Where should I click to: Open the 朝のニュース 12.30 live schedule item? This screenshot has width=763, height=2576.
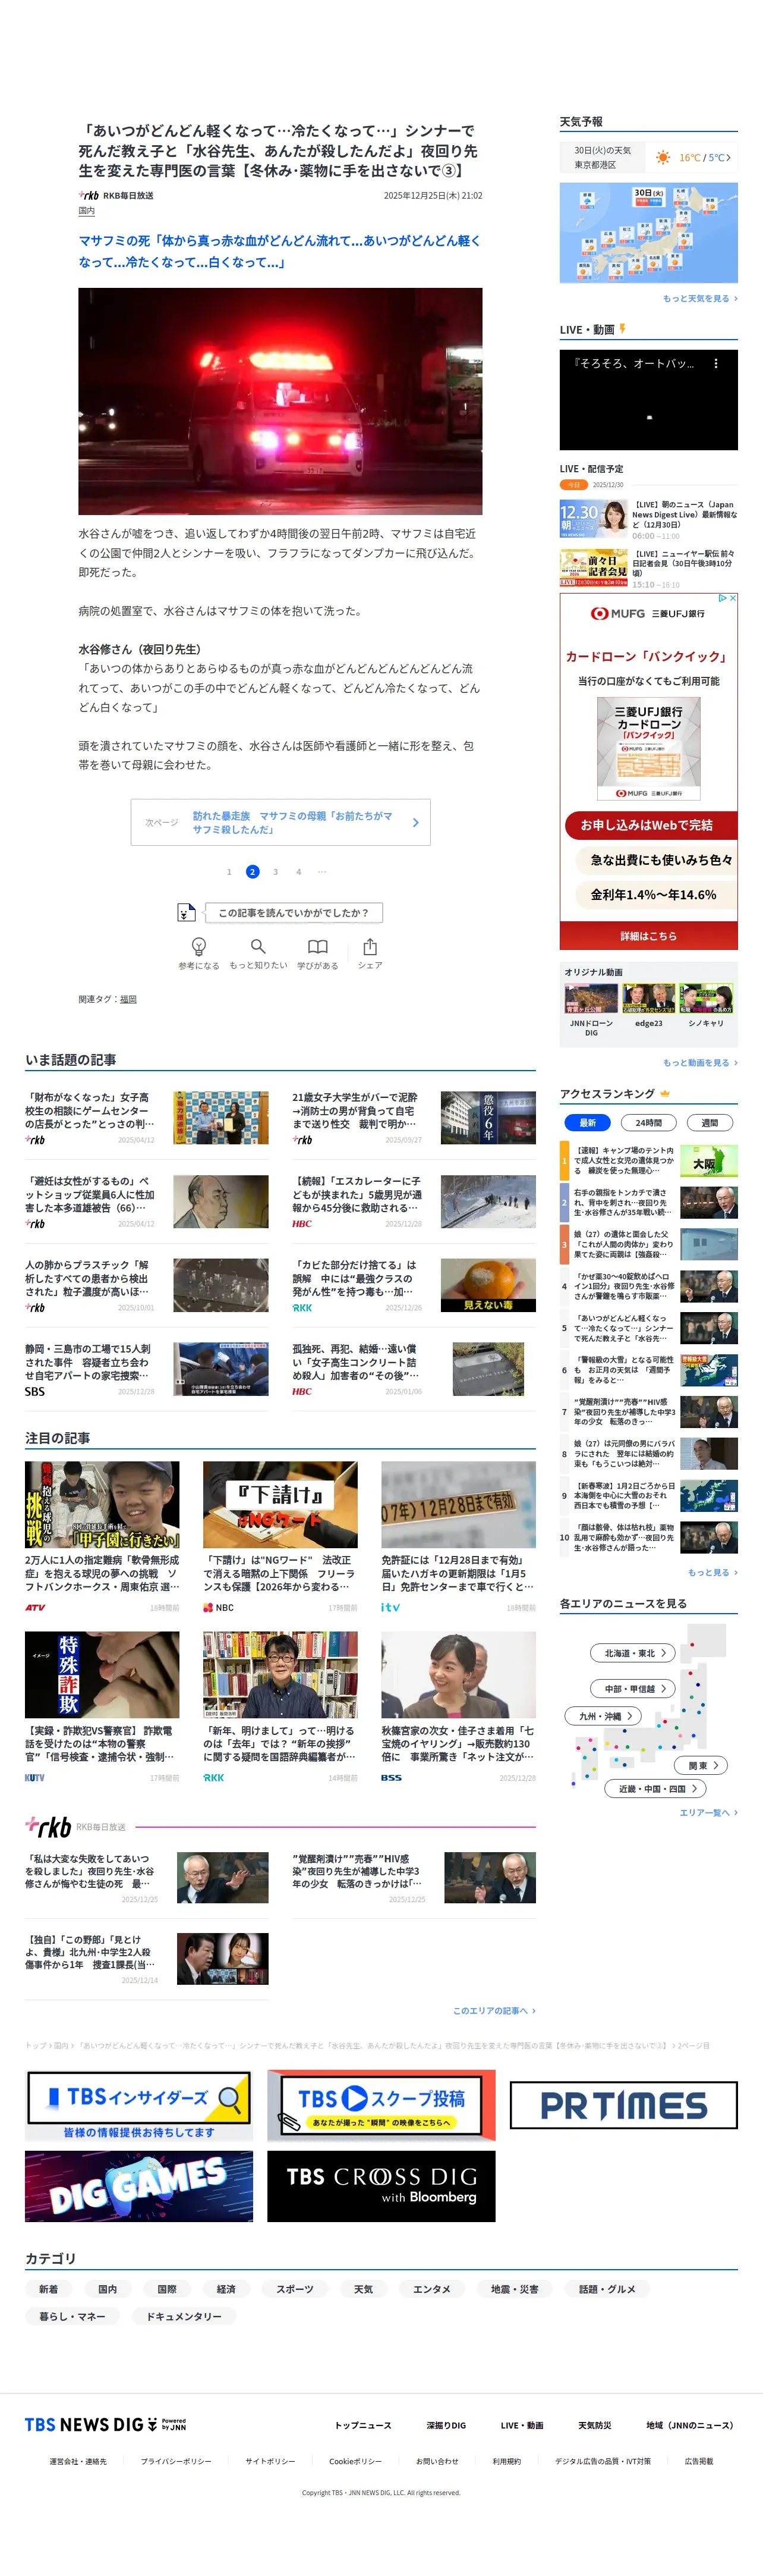point(648,520)
